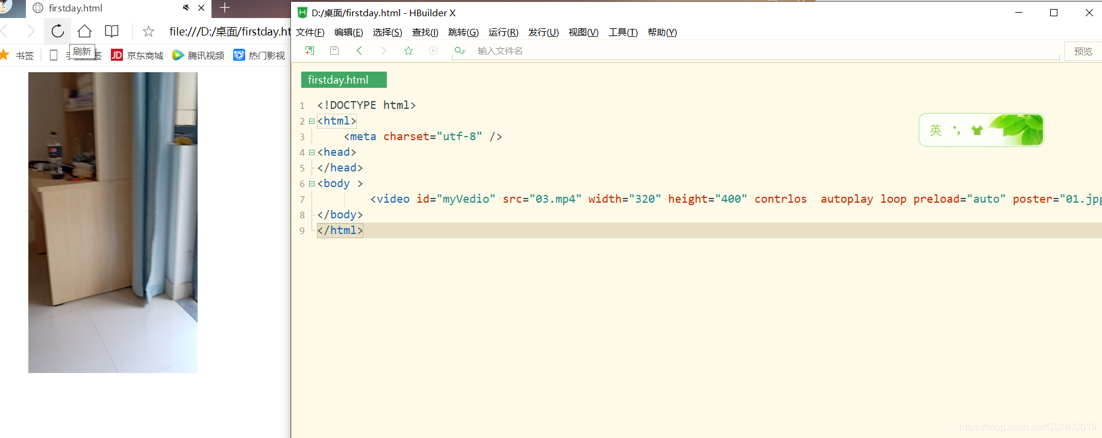
Task: Click the video in the browser page
Action: (x=113, y=223)
